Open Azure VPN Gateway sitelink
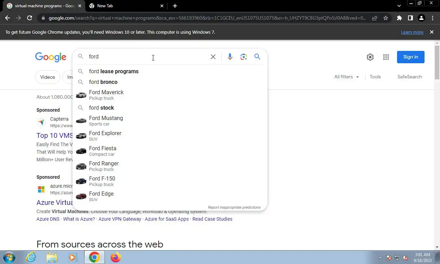This screenshot has width=440, height=264. [120, 219]
